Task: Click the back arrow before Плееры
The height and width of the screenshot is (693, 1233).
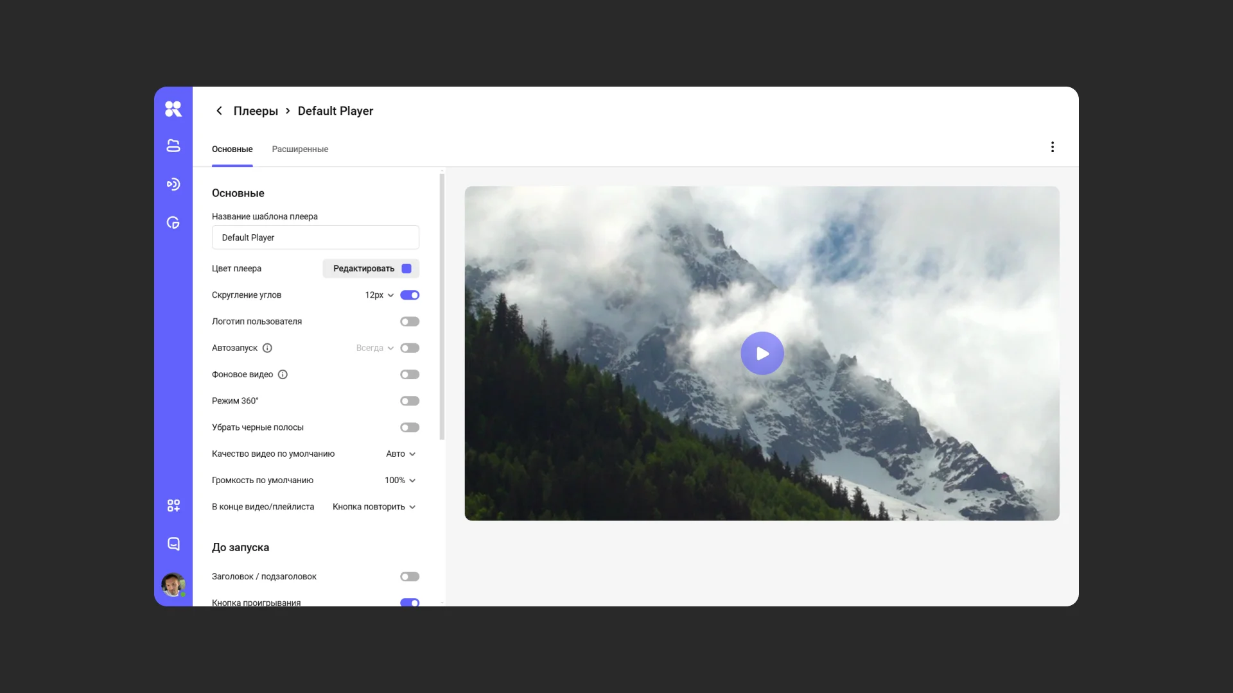Action: (x=219, y=111)
